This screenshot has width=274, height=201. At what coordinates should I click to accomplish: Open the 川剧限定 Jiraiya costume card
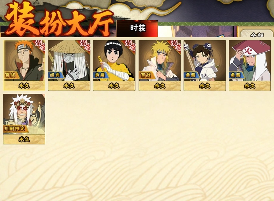[x=24, y=119]
